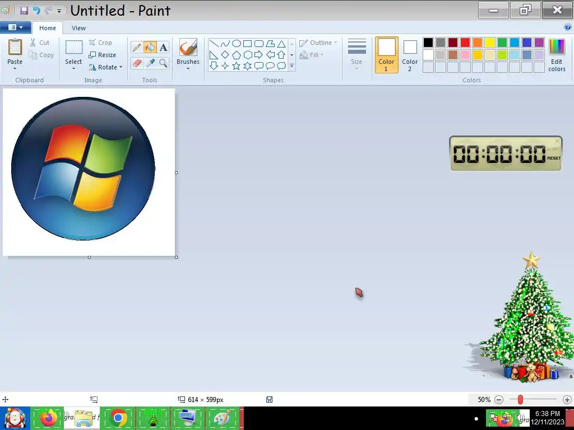Expand the Brushes dropdown arrow

click(x=188, y=68)
